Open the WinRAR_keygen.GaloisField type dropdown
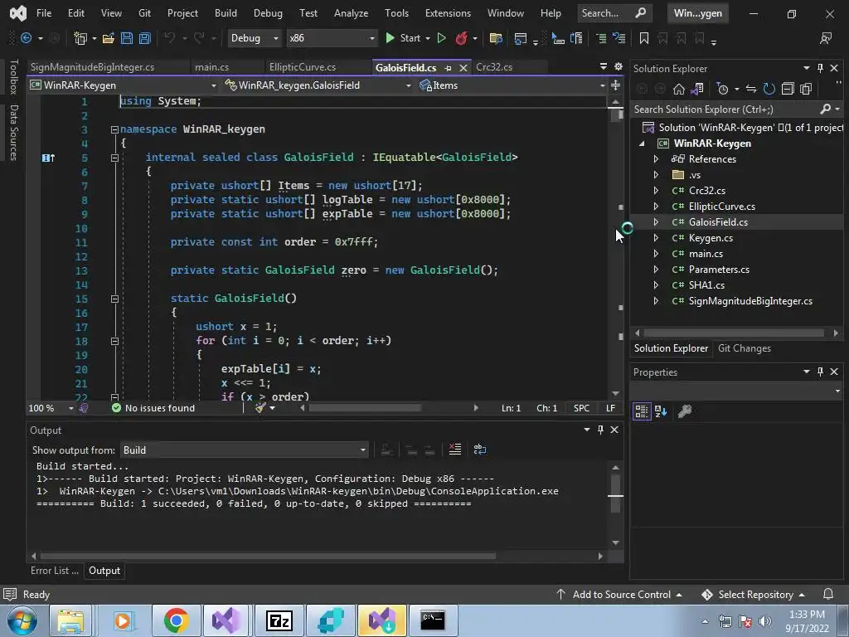This screenshot has height=637, width=849. [408, 85]
